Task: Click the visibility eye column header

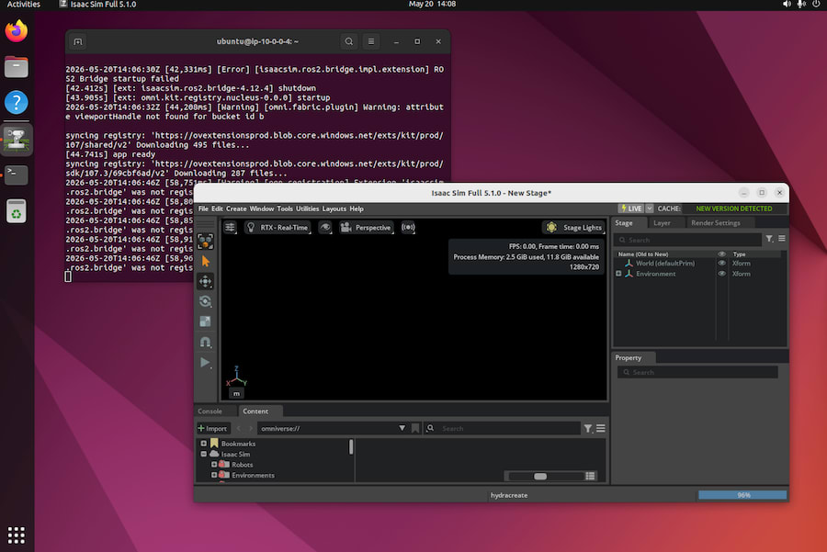Action: pos(721,254)
